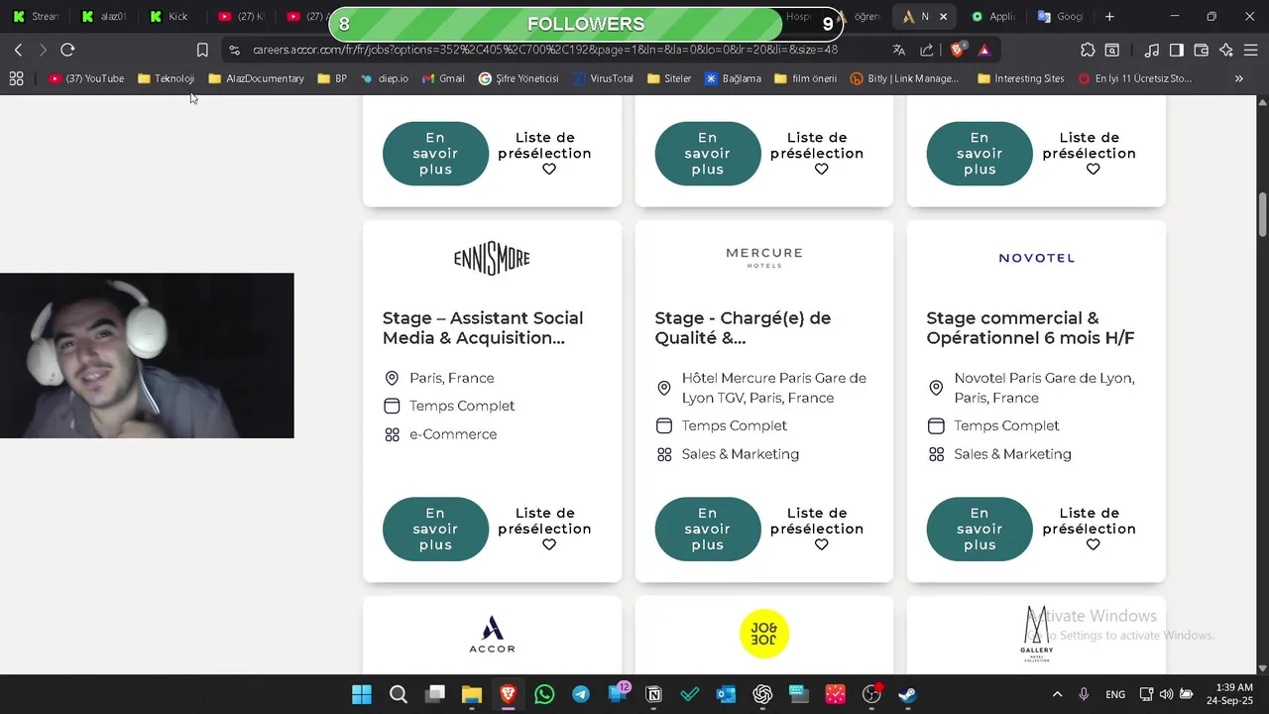Open diep.io bookmark

(384, 78)
